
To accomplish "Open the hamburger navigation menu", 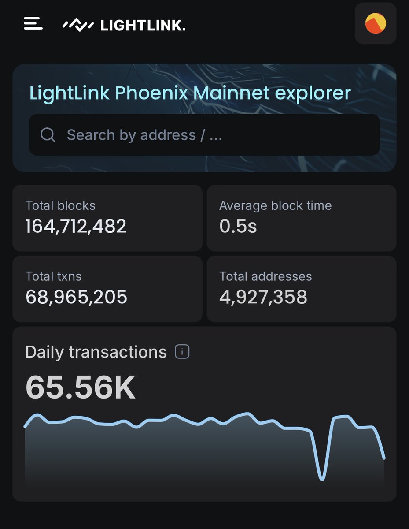I will click(33, 23).
